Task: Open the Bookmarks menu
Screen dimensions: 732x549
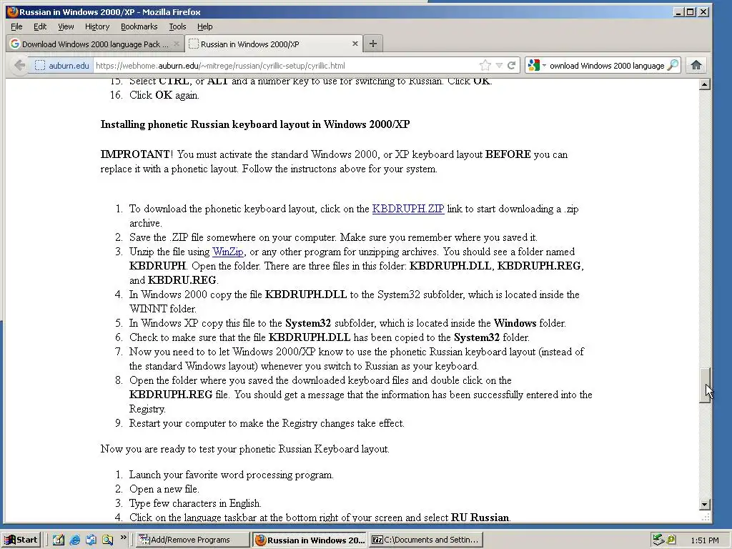Action: point(139,26)
